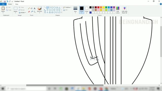Open the Resize dialog button

point(22,10)
